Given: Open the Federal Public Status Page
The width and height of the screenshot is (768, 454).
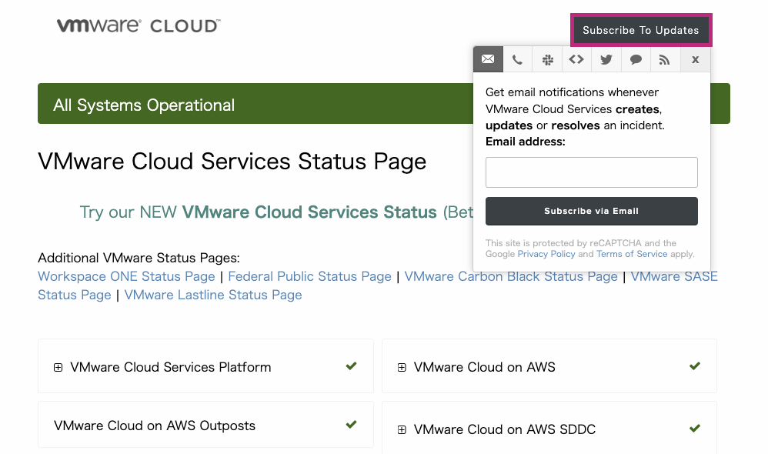Looking at the screenshot, I should [x=309, y=276].
